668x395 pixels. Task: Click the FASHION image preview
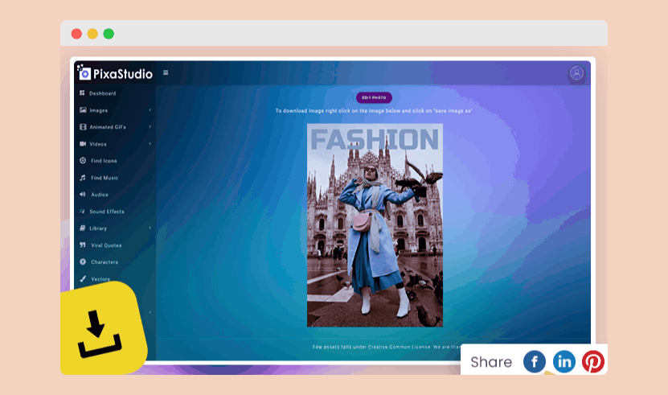pos(375,225)
